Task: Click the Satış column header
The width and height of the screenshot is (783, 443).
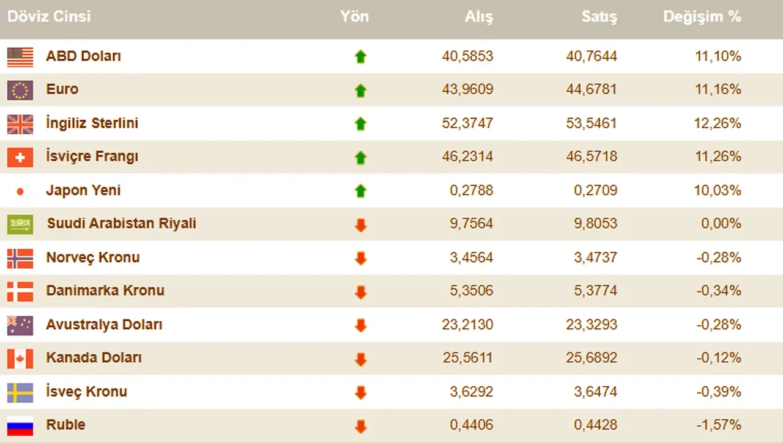Action: [599, 17]
